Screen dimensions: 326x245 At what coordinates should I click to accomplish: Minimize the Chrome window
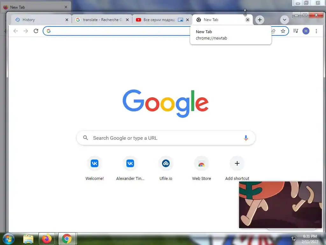pyautogui.click(x=296, y=15)
